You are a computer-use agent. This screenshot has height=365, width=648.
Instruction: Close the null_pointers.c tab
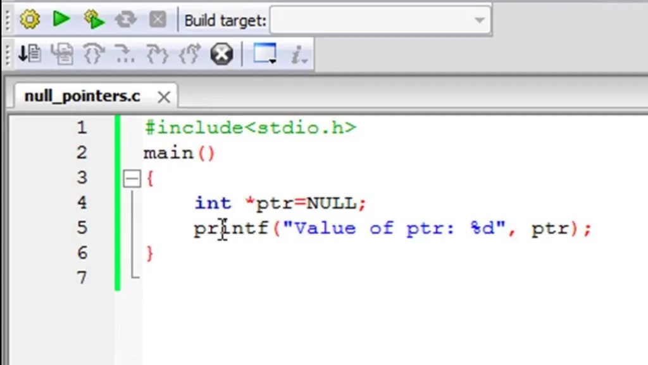click(x=163, y=96)
